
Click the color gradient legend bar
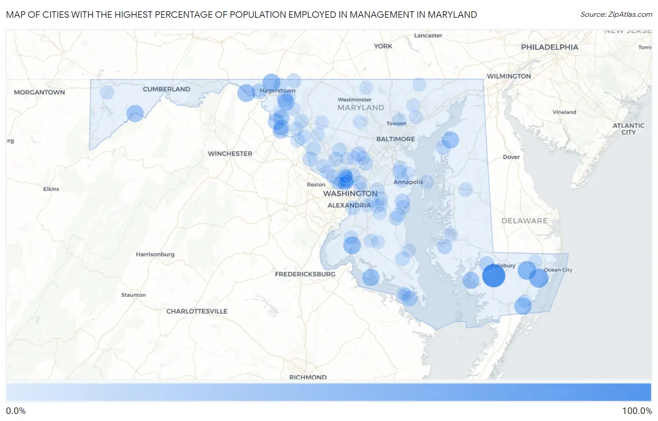tap(329, 392)
